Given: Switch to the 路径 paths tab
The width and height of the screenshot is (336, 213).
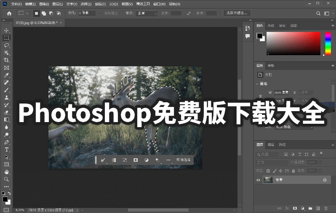Looking at the screenshot, I should point(282,145).
